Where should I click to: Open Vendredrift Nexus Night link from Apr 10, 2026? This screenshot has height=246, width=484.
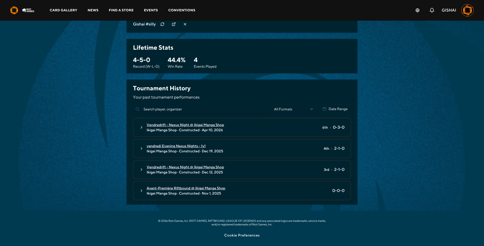185,125
